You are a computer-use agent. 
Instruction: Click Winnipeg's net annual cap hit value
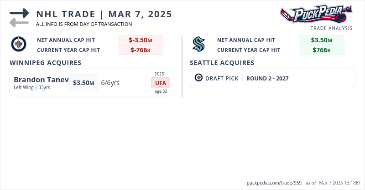(x=141, y=40)
